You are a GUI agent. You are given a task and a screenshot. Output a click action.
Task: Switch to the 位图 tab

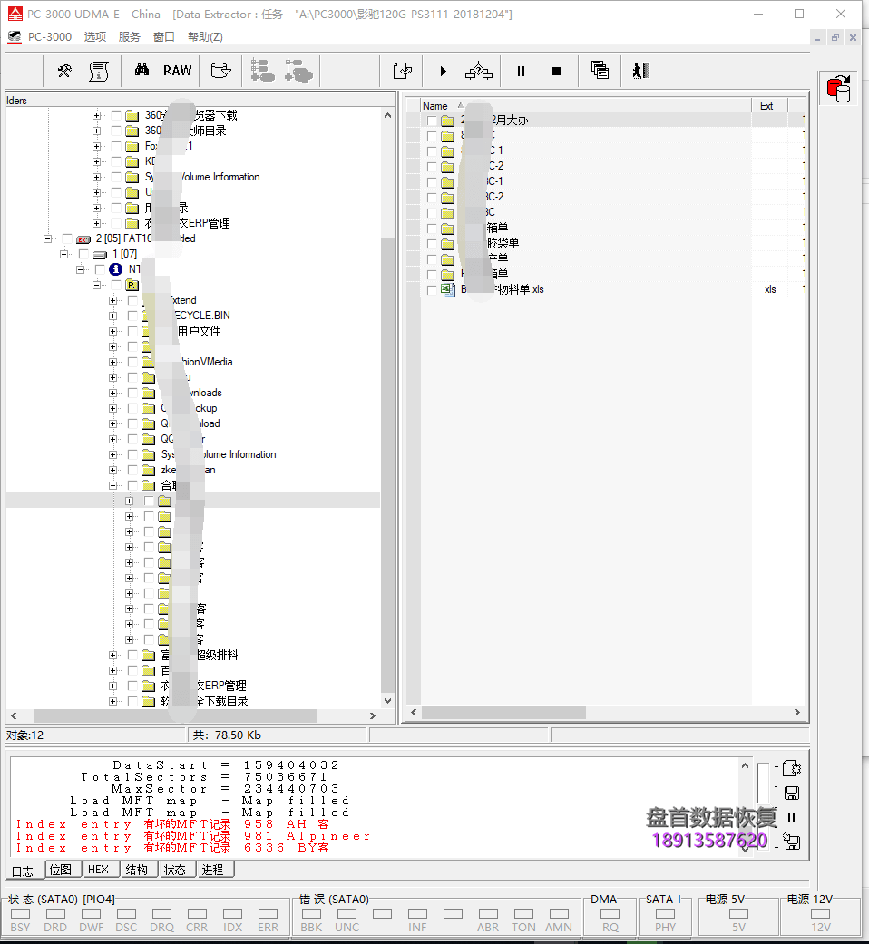click(x=61, y=870)
